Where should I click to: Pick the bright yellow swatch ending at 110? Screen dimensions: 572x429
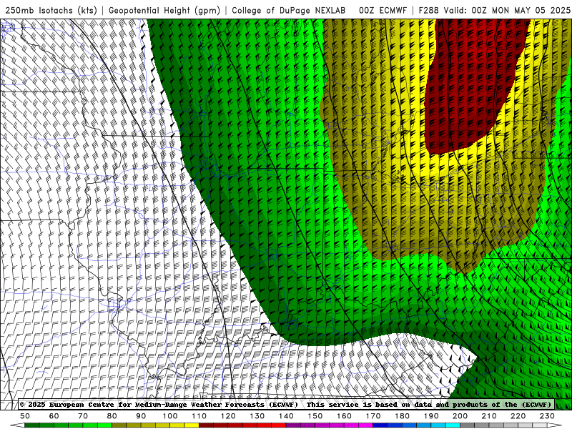click(192, 425)
